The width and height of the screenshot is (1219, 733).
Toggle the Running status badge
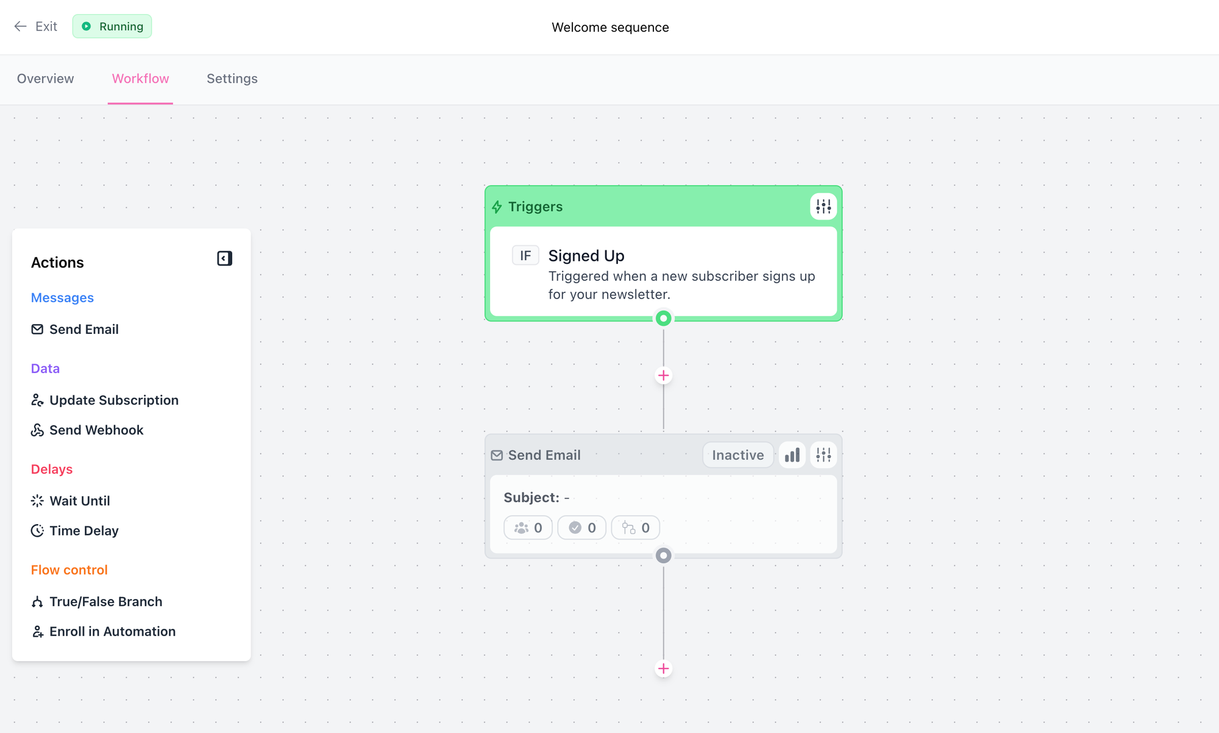click(x=112, y=27)
